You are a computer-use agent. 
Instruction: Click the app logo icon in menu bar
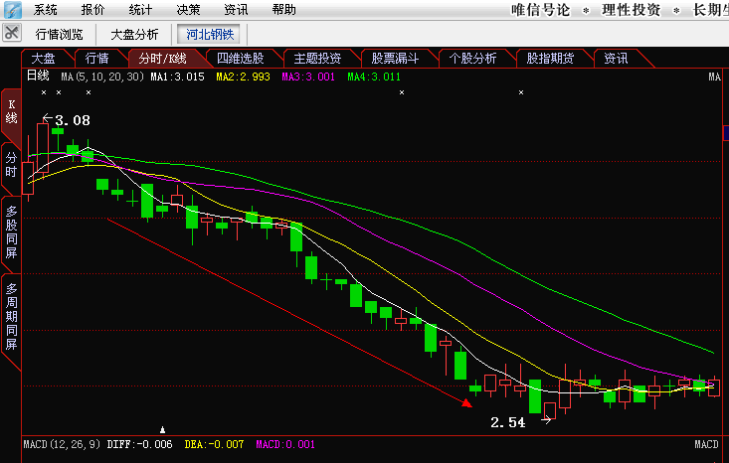[x=12, y=10]
